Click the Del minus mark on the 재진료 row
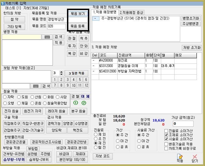Image resolution: width=205 pixels, height=166 pixels. [x=93, y=60]
